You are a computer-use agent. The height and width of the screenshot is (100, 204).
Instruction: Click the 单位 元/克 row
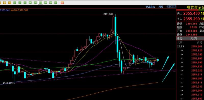[190, 38]
